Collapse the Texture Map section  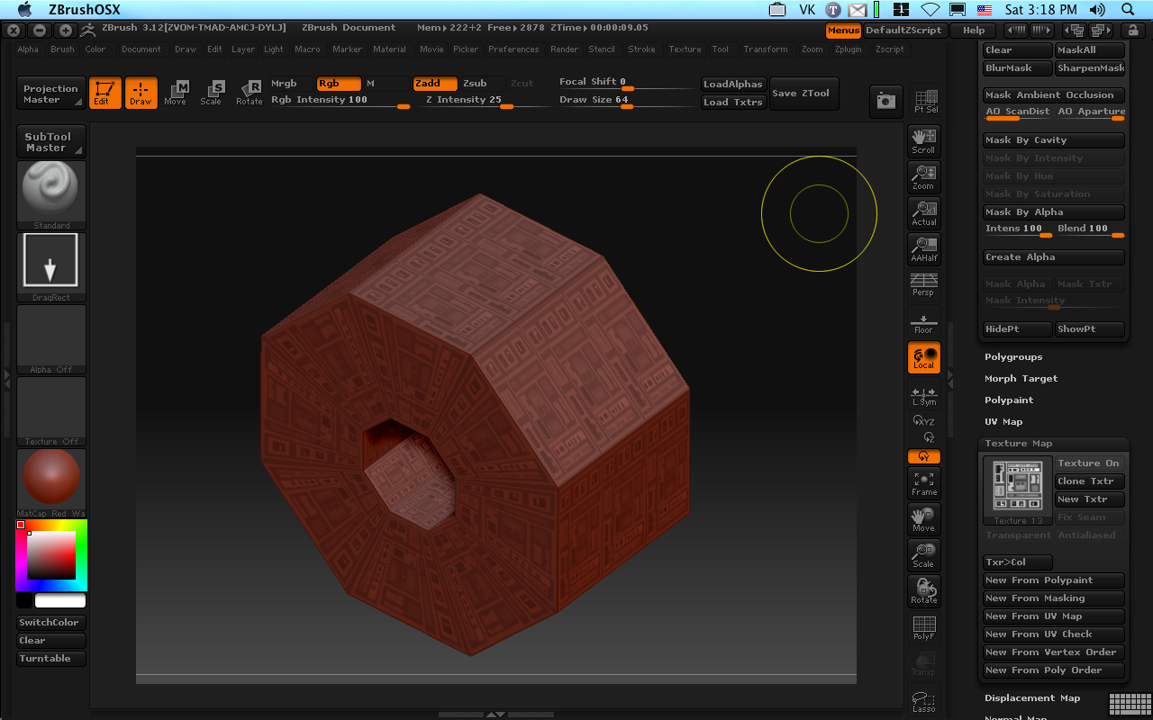(1018, 444)
